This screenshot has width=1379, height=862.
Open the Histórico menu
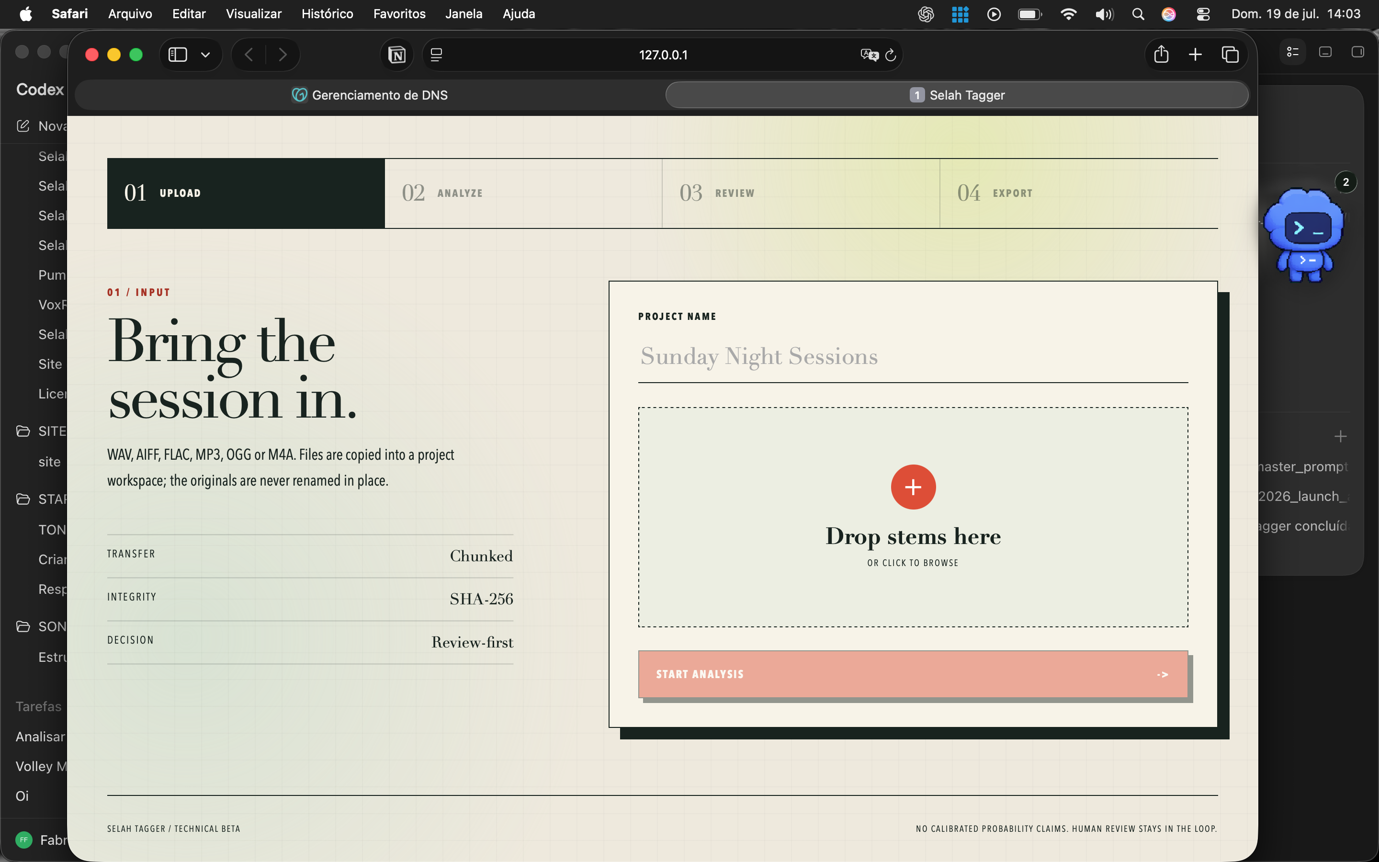click(x=327, y=14)
